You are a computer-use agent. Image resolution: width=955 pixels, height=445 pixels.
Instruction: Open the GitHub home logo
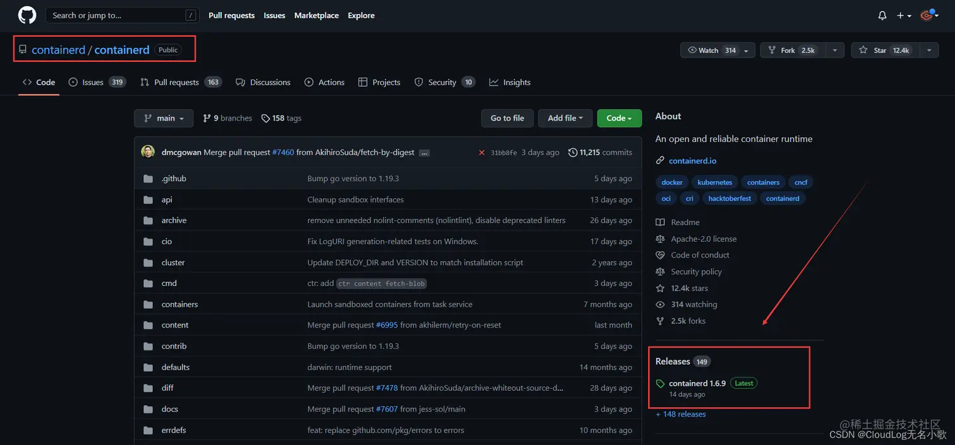click(27, 15)
